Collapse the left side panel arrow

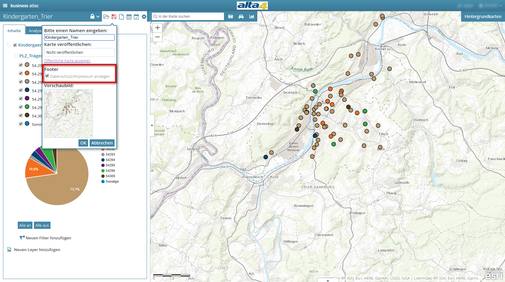click(152, 125)
